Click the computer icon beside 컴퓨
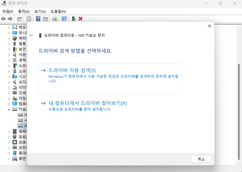This screenshot has width=242, height=172. point(15,104)
